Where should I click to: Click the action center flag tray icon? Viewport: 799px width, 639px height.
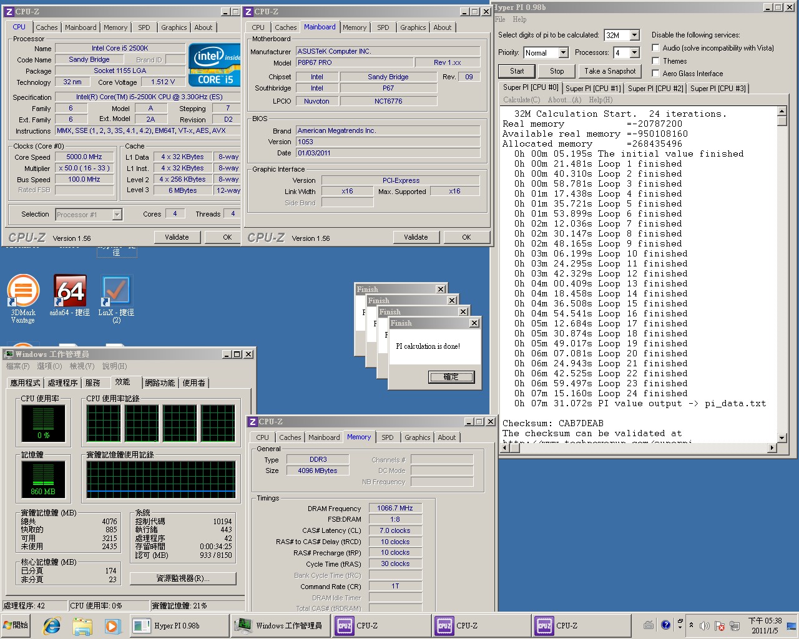coord(719,625)
